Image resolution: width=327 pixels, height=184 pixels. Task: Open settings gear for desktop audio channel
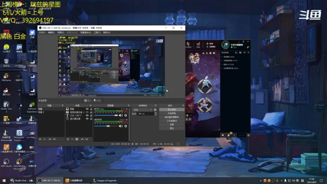pos(125,126)
